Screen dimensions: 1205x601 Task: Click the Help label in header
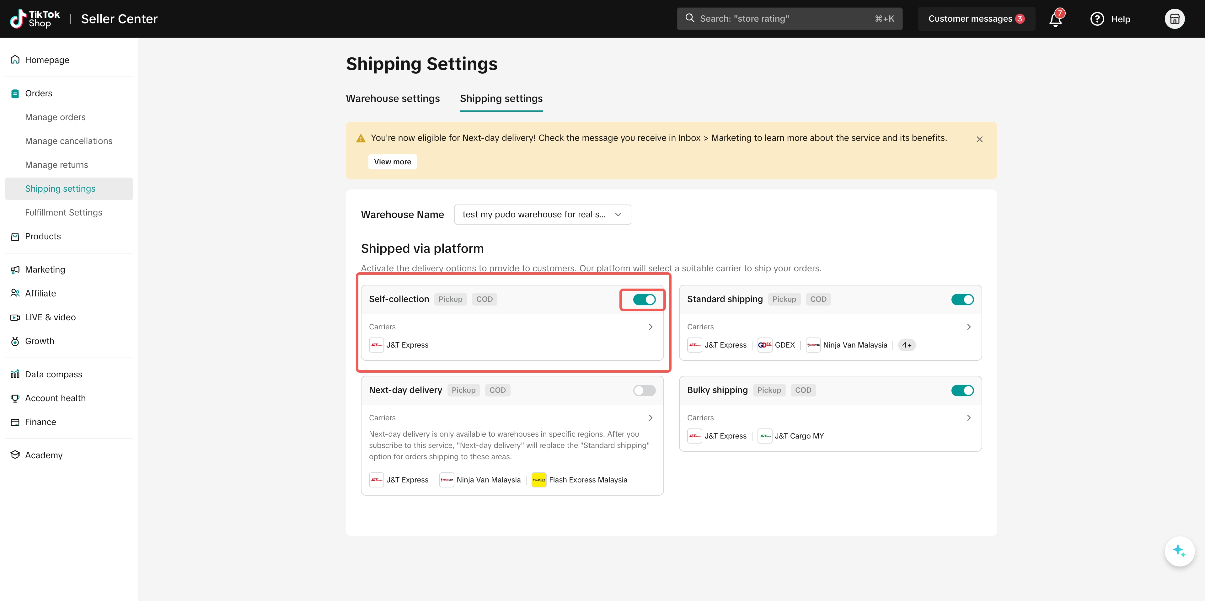[x=1120, y=19]
